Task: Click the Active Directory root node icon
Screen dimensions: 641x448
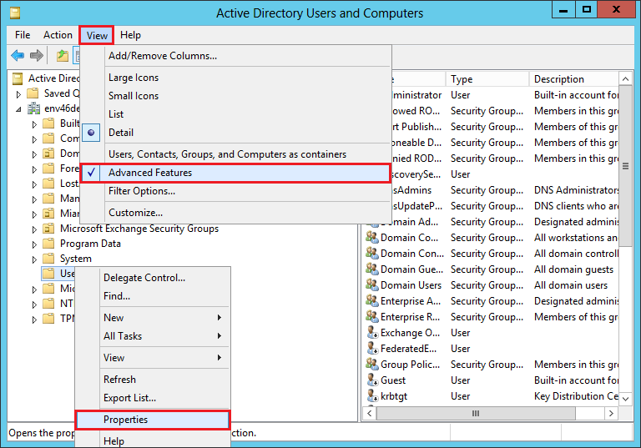Action: tap(18, 78)
